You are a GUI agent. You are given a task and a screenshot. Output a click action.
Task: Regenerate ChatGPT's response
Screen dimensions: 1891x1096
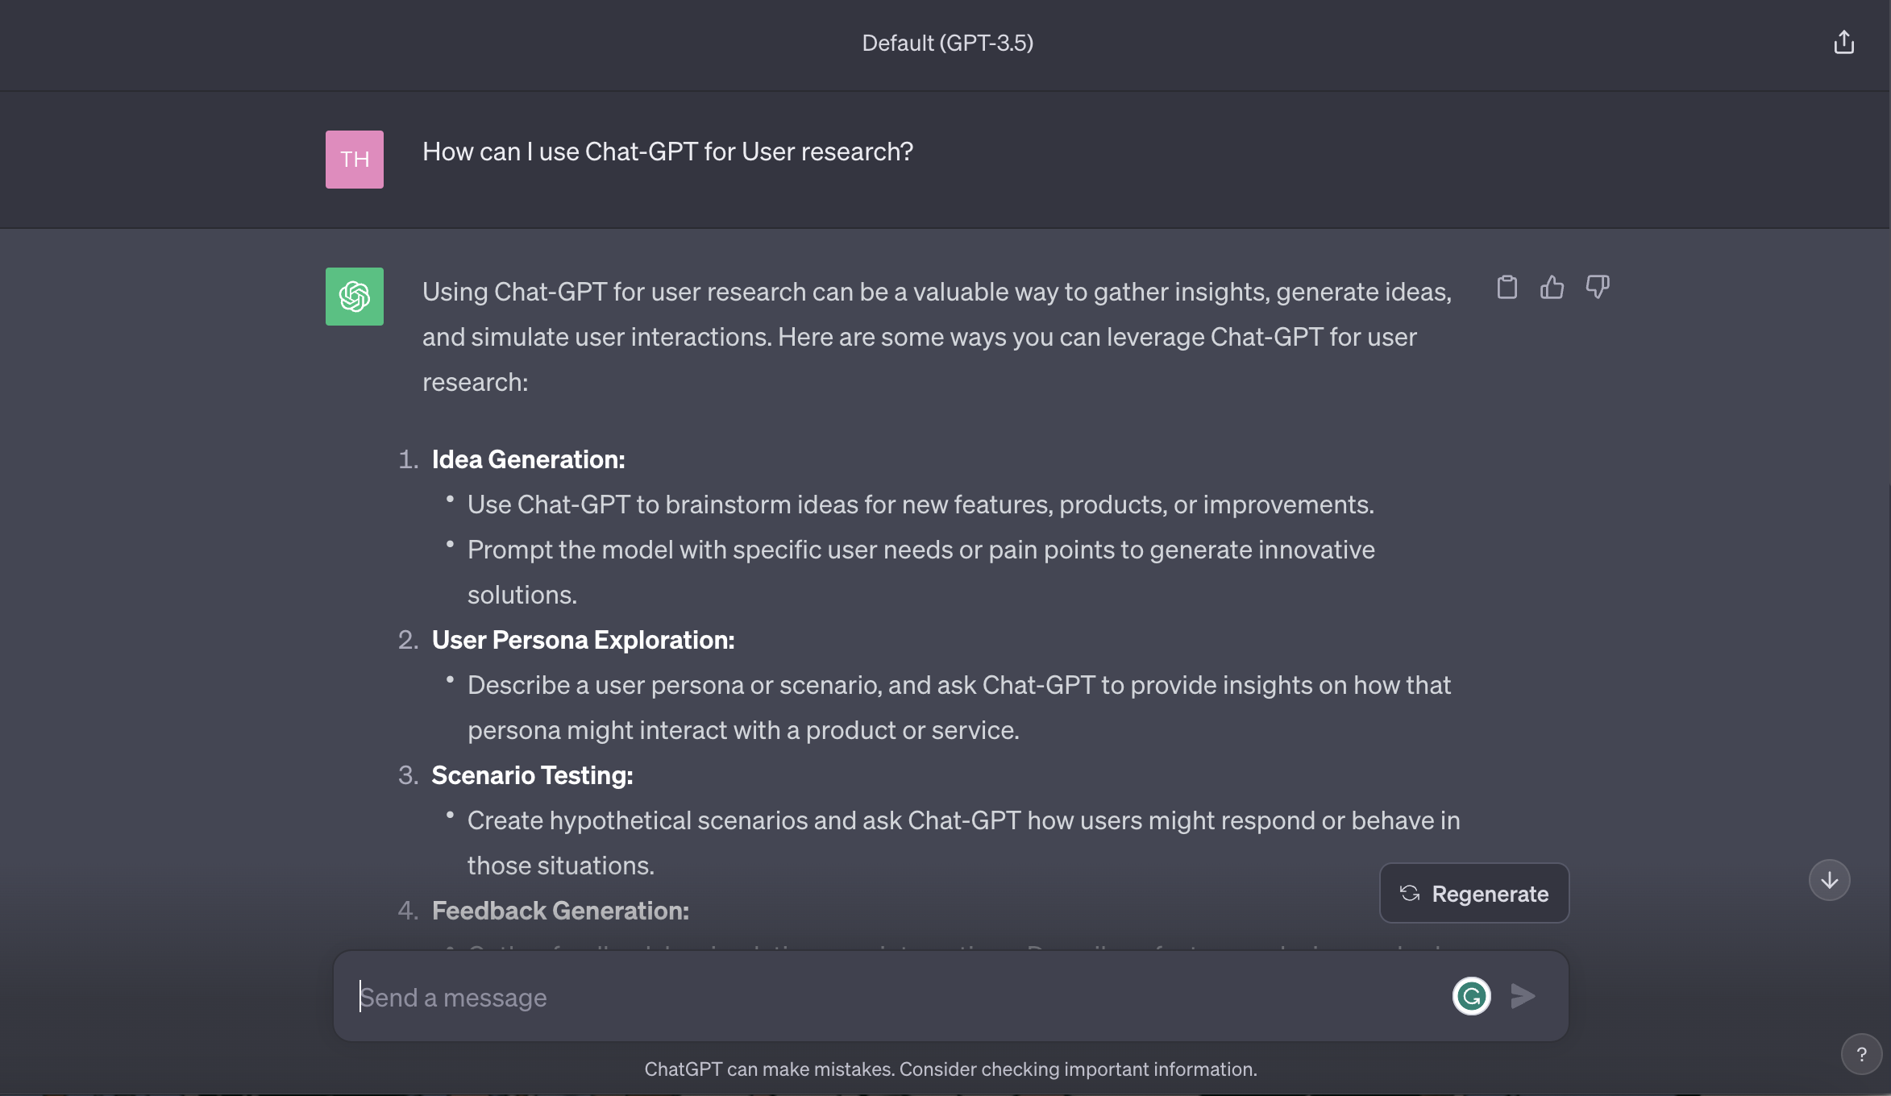1473,893
